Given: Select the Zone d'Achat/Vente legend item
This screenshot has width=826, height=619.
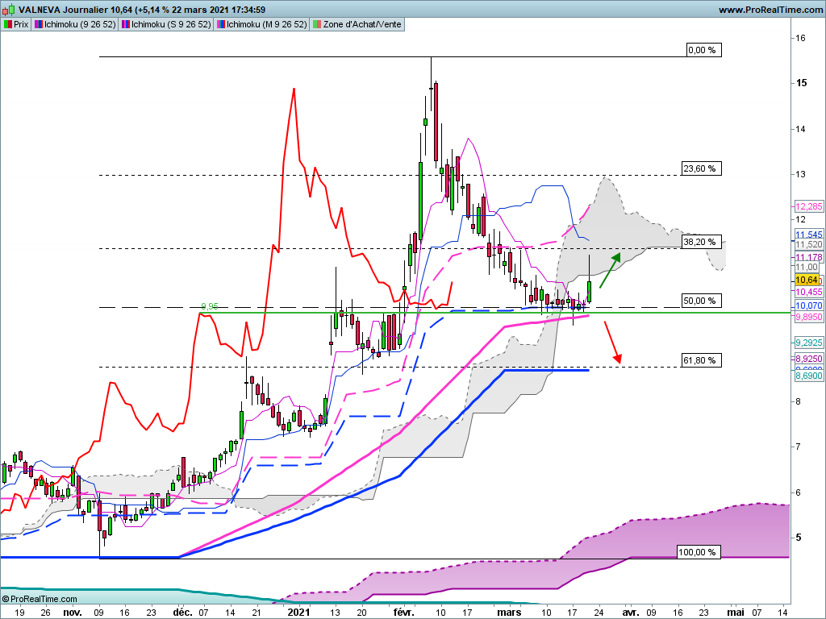Looking at the screenshot, I should (357, 24).
